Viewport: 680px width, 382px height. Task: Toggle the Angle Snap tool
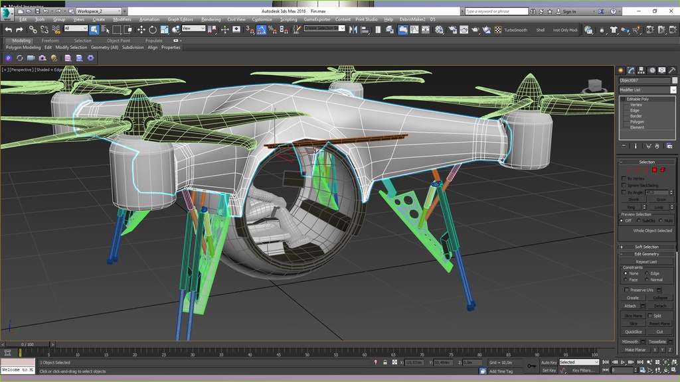262,30
